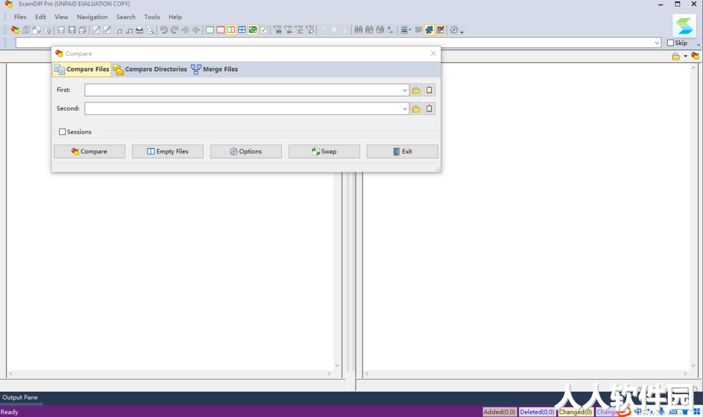Click the printer icon in the toolbar
This screenshot has width=703, height=417.
(x=139, y=30)
